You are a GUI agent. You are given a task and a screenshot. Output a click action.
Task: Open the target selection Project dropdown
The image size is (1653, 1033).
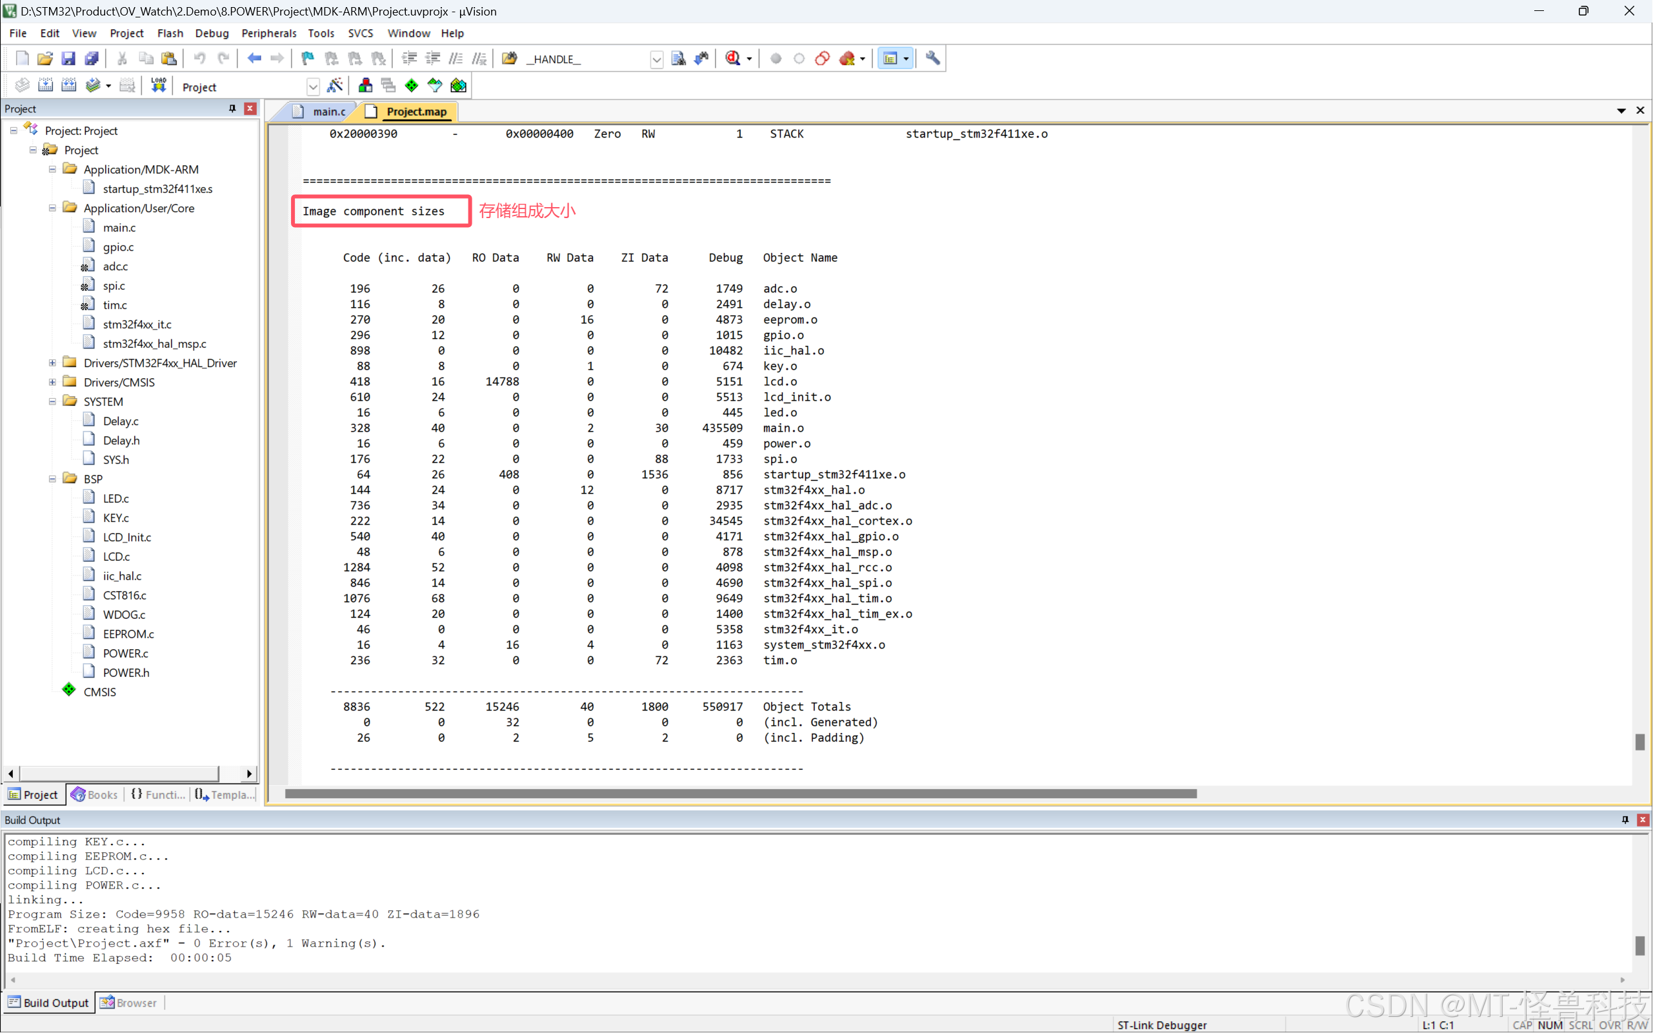pos(313,86)
